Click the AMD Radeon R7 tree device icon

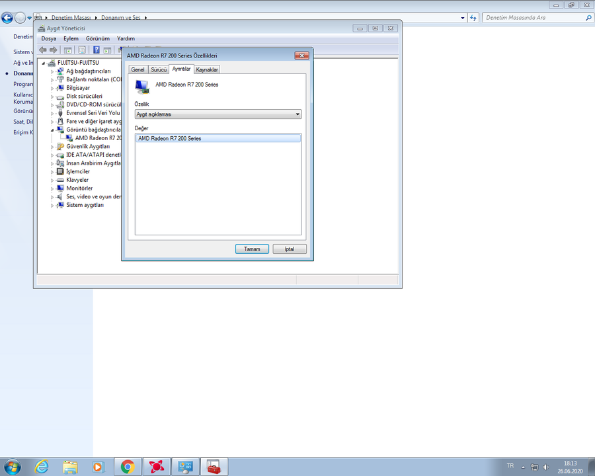click(69, 138)
